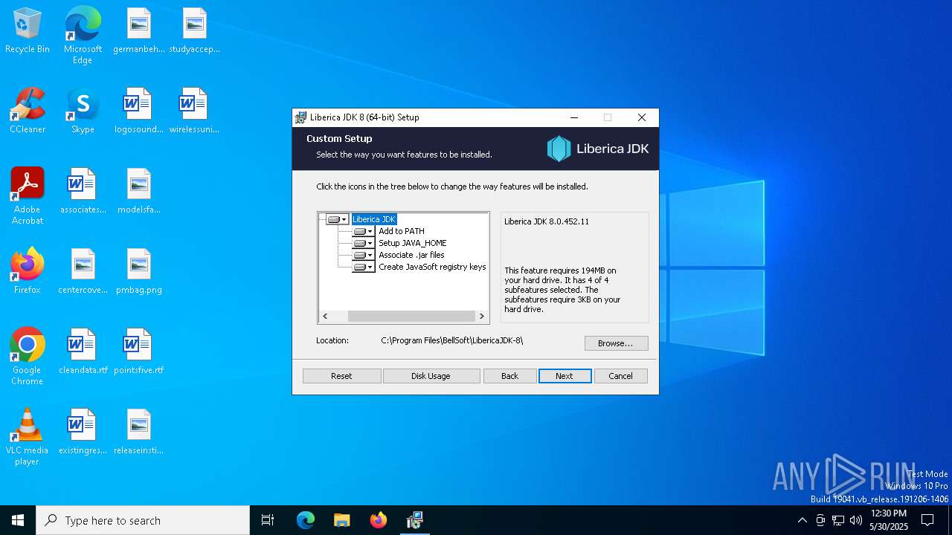The height and width of the screenshot is (535, 952).
Task: Select the CCleaner desktop shortcut
Action: [28, 111]
